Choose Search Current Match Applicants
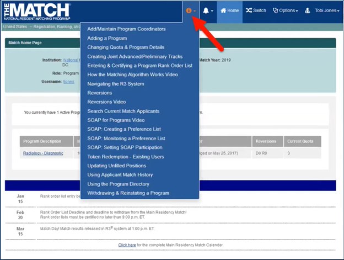344x260 pixels. pos(123,111)
